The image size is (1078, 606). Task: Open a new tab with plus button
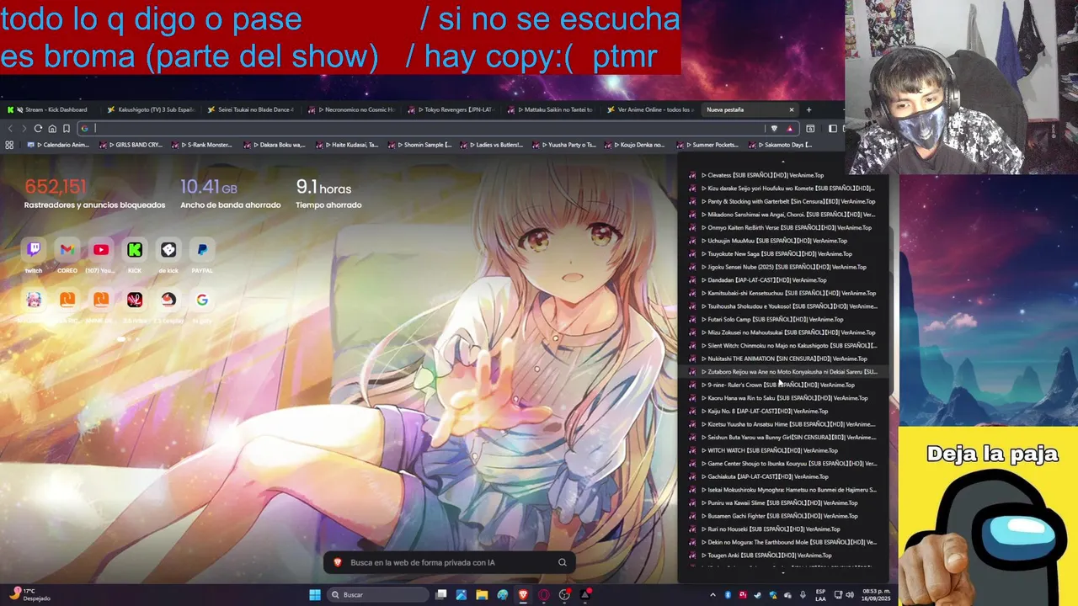click(808, 109)
